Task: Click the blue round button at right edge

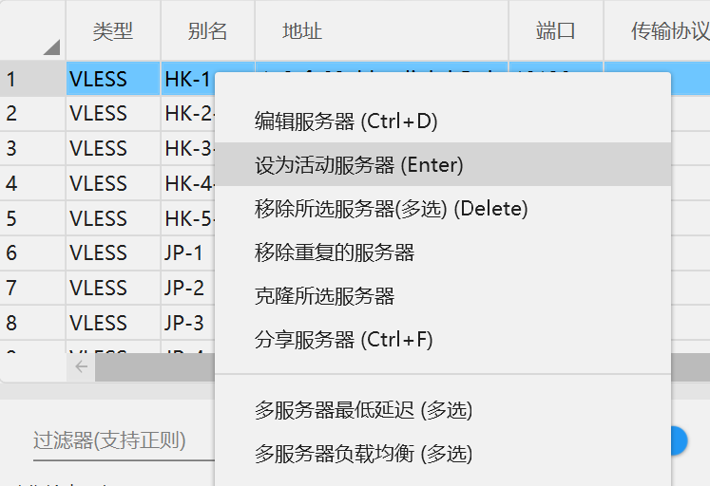Action: pyautogui.click(x=679, y=440)
